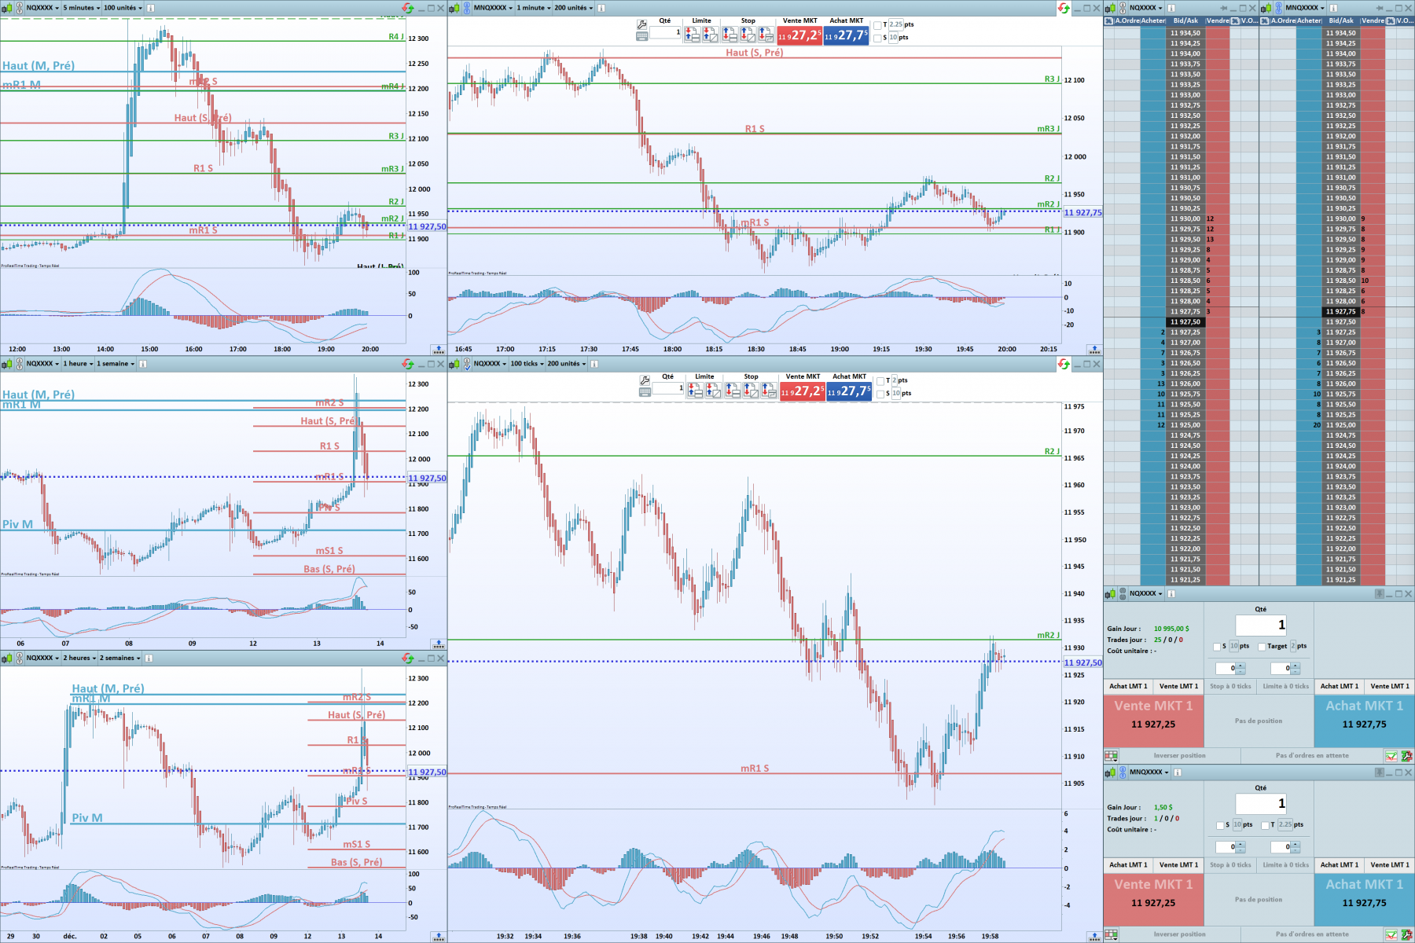
Task: Tick the S stop checkbox in NQXXXX order panel
Action: [x=1217, y=647]
